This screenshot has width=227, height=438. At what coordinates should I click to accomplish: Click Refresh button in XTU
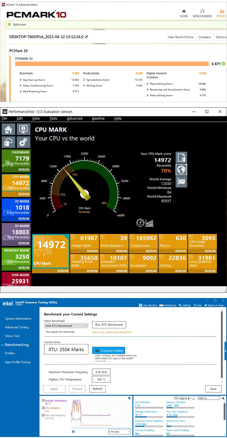coord(97,389)
